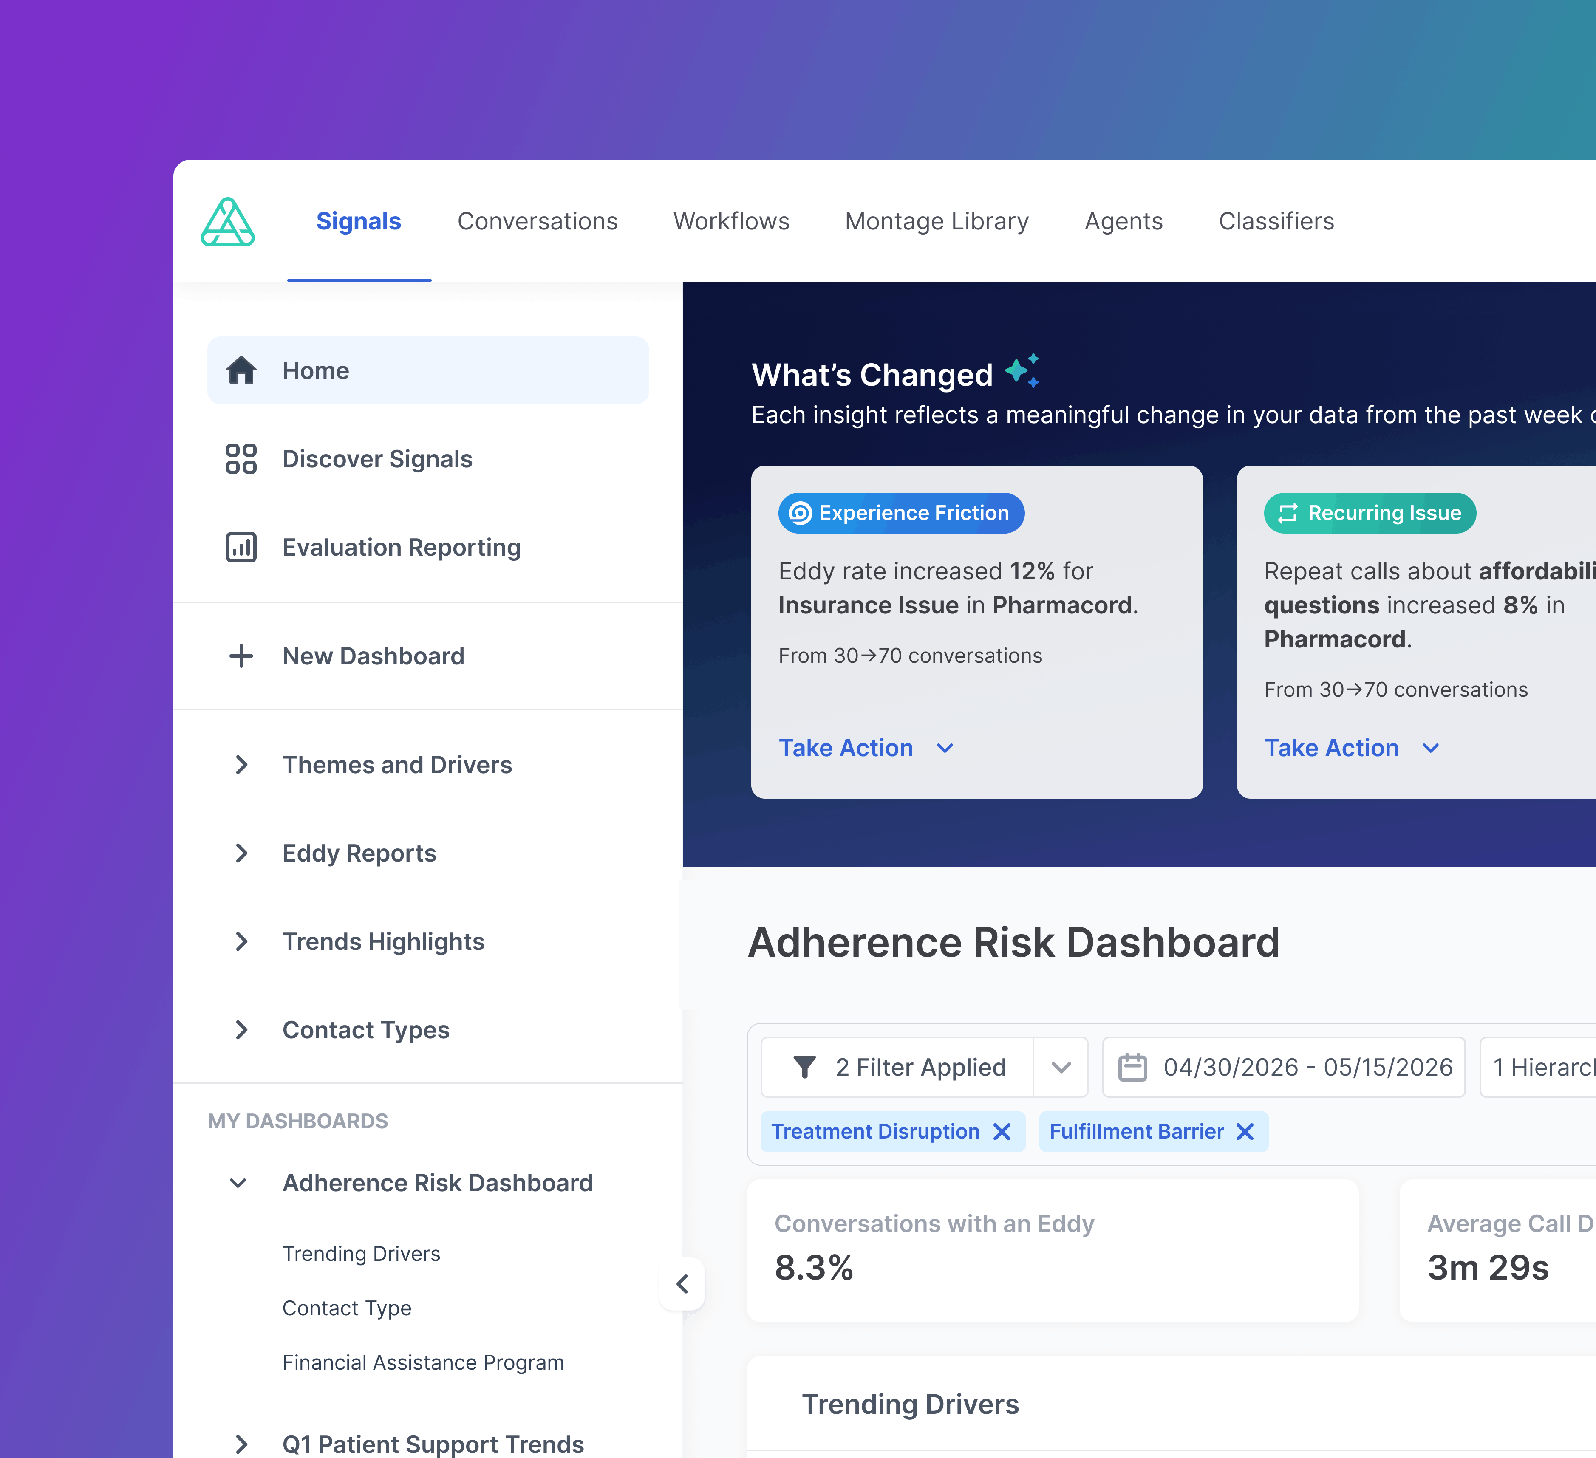Screen dimensions: 1596x1458
Task: Select the Conversations with an Eddy card
Action: coord(1053,1251)
